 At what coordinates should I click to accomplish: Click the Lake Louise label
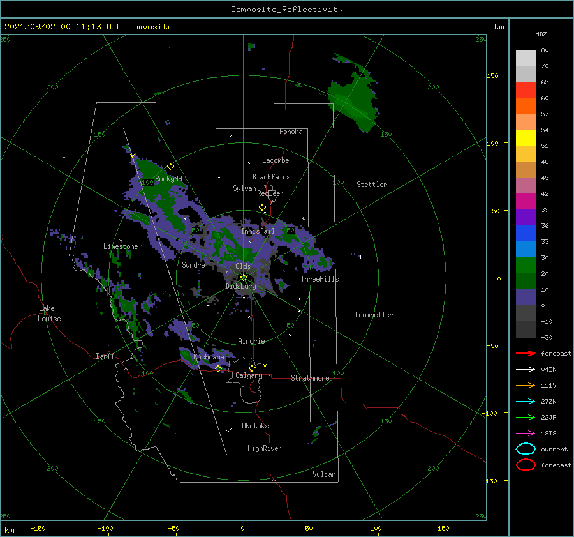click(x=49, y=314)
